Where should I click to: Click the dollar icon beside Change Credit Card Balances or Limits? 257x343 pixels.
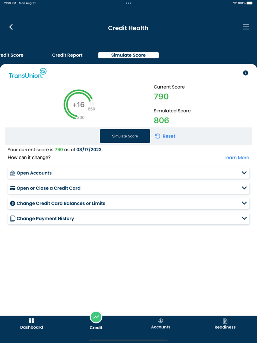[13, 203]
